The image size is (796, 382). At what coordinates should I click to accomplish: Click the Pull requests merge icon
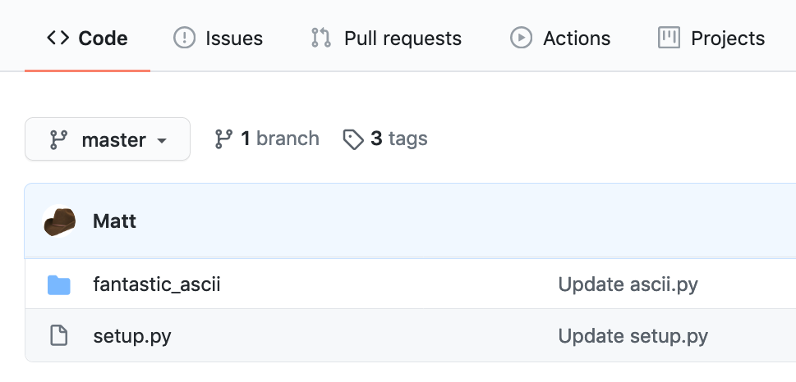[320, 38]
